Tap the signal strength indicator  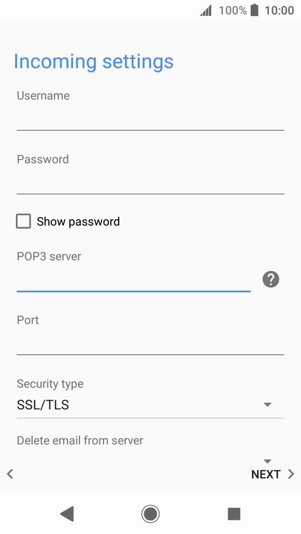pos(205,10)
